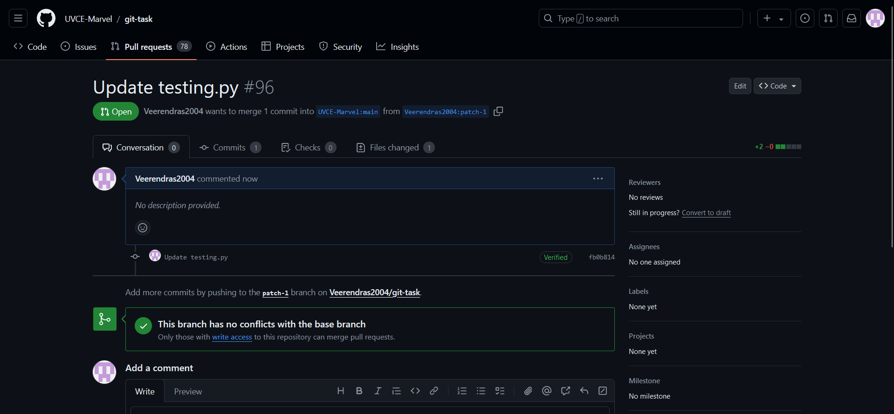Open the UVCE-Marvel organization link
The image size is (894, 414).
coord(89,19)
